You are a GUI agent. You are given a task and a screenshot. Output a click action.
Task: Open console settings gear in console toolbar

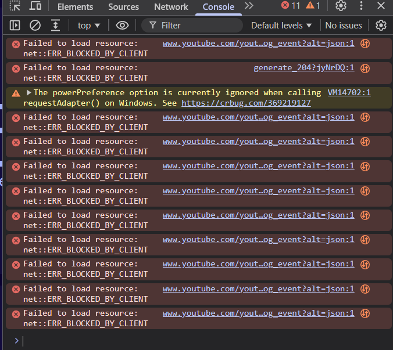381,26
